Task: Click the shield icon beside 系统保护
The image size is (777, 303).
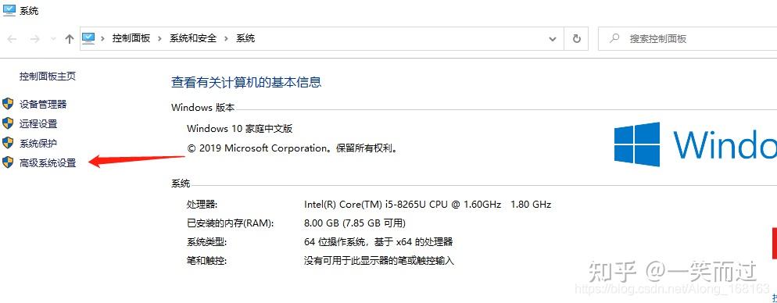Action: tap(8, 143)
